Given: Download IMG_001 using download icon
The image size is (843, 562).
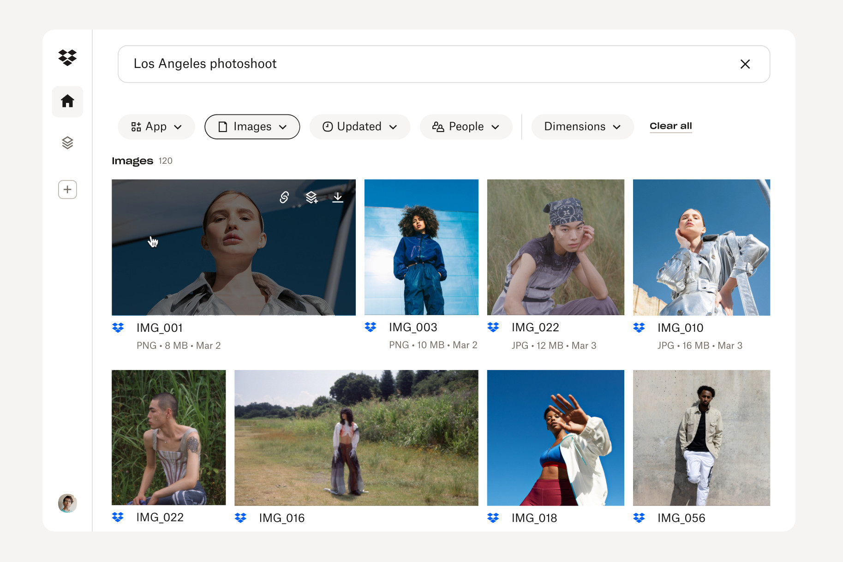Looking at the screenshot, I should (x=338, y=197).
